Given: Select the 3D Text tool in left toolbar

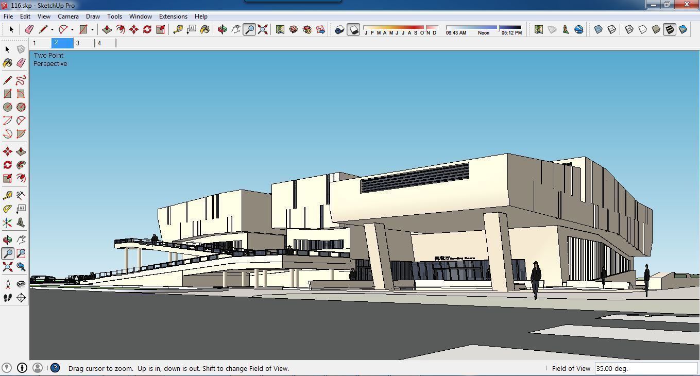Looking at the screenshot, I should [x=21, y=223].
